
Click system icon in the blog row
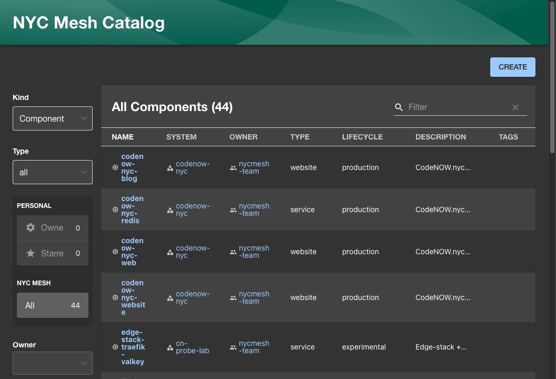coord(170,168)
